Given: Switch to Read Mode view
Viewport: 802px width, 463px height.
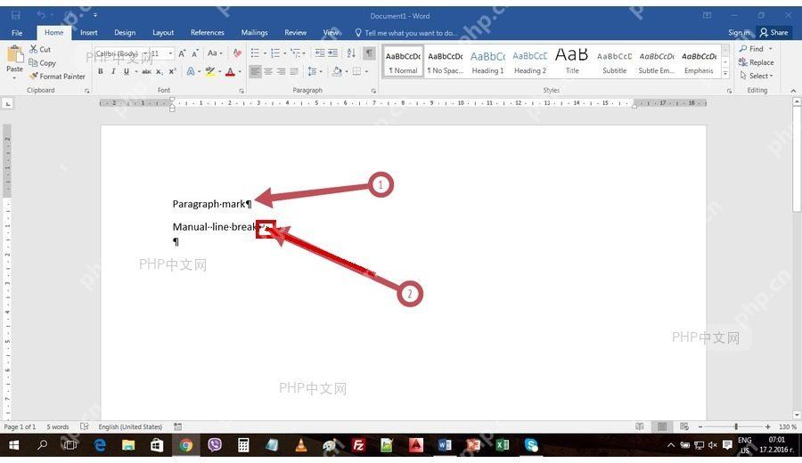Looking at the screenshot, I should pos(639,426).
